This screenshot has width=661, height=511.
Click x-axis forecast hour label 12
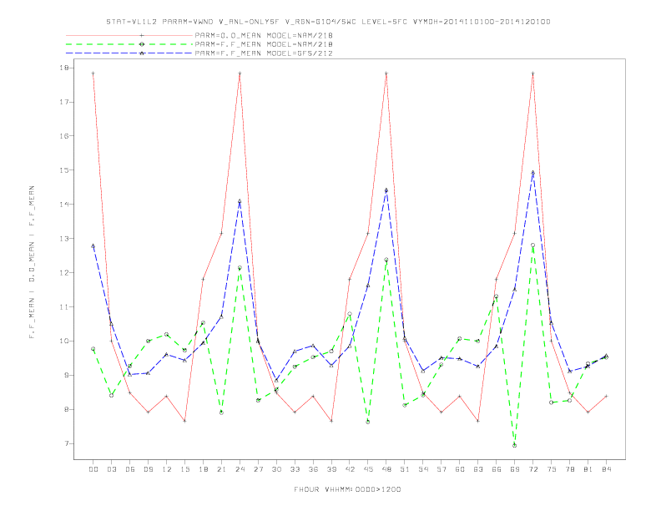(x=167, y=469)
